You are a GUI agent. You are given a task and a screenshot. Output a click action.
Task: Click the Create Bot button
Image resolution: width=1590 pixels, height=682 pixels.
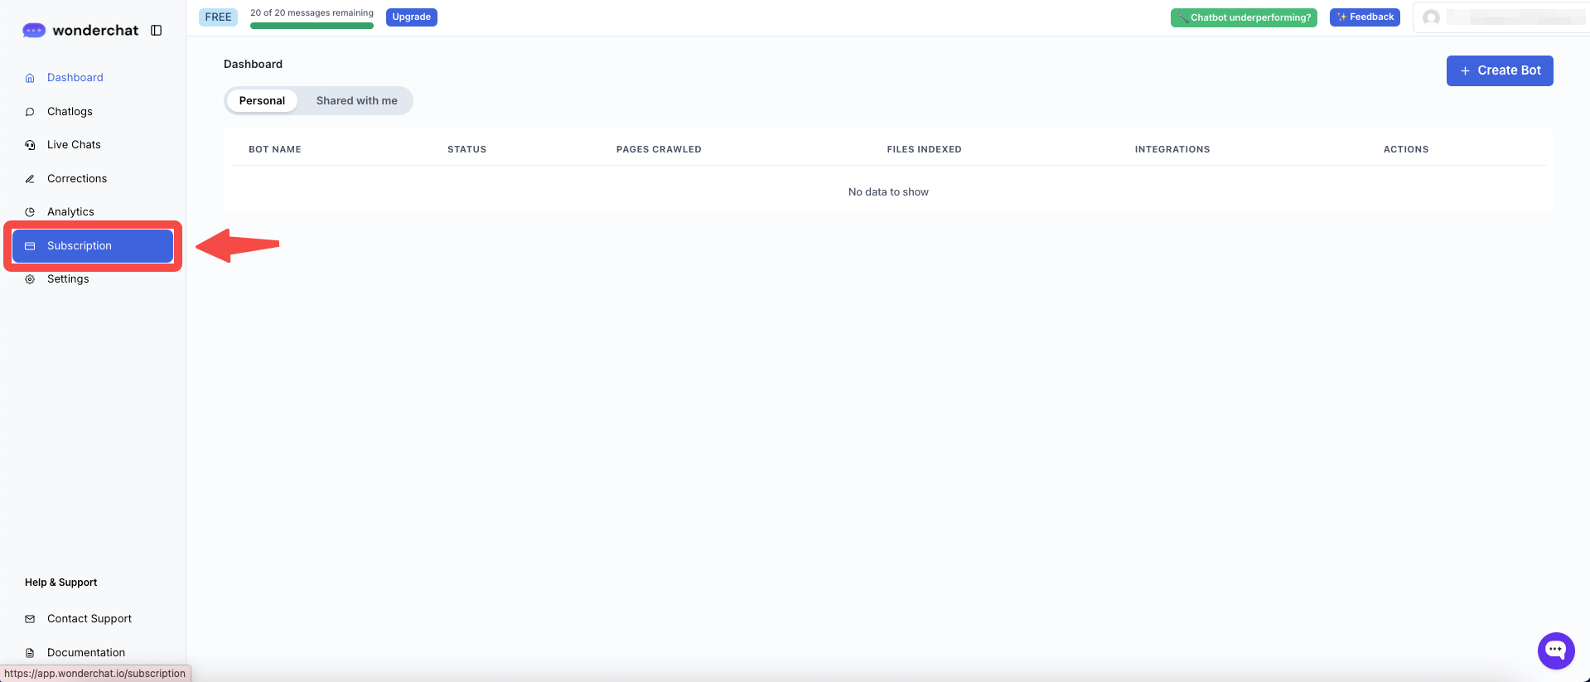tap(1499, 70)
